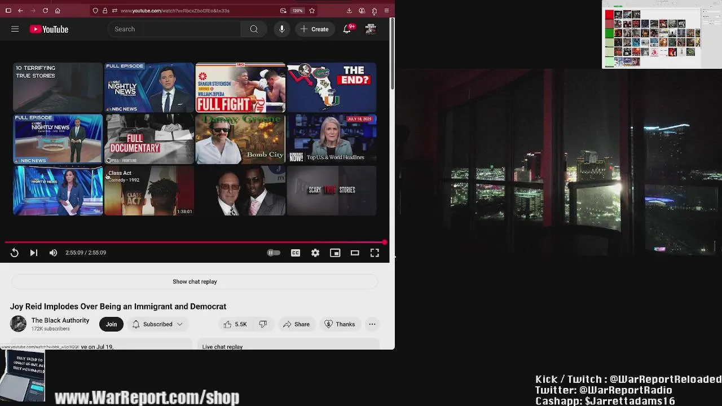The width and height of the screenshot is (722, 406).
Task: Open site permissions icon in address bar
Action: 115,10
